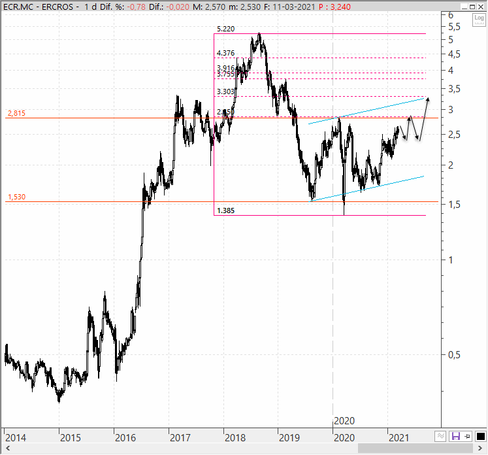Select the orange 1,530 support label
This screenshot has width=488, height=455.
pos(16,197)
